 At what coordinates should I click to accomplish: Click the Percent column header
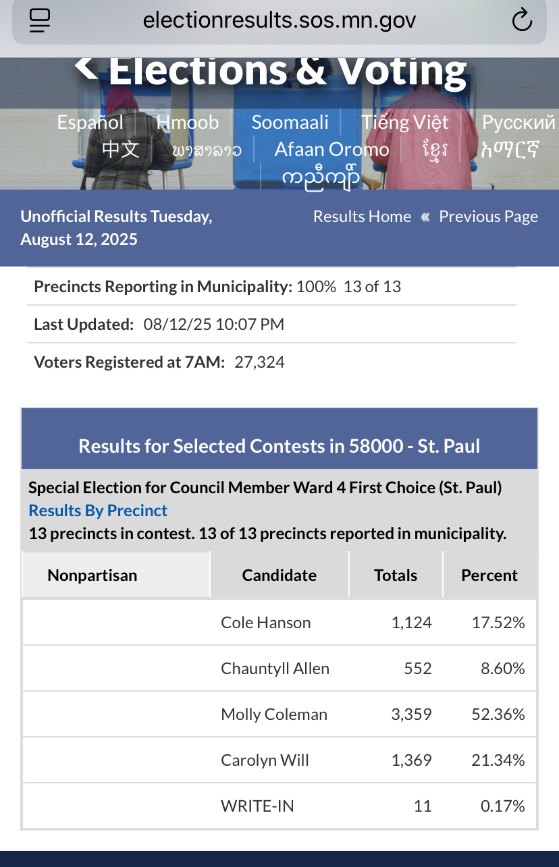click(x=489, y=576)
